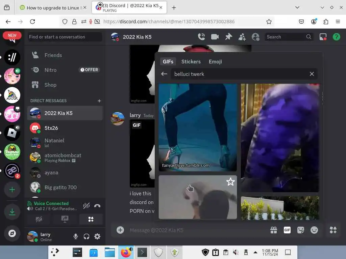Open pinned messages
Screen dimensions: 346x259
(228, 37)
